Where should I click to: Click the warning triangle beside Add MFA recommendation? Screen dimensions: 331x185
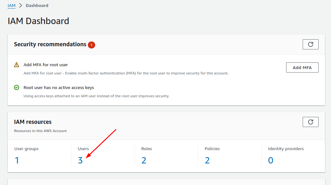[17, 64]
